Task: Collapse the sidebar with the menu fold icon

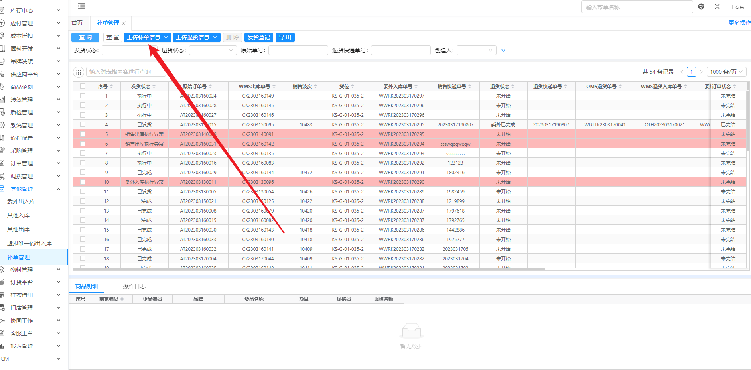Action: (81, 6)
